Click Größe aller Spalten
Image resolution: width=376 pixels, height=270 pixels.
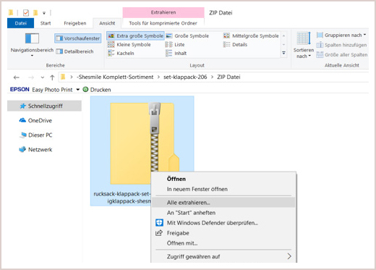click(342, 55)
